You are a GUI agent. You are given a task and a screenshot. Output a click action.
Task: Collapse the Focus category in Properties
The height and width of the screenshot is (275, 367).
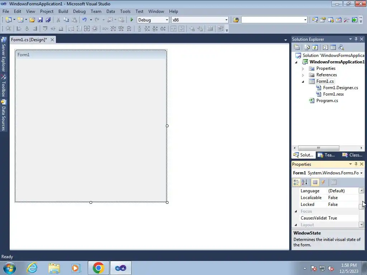pos(296,211)
